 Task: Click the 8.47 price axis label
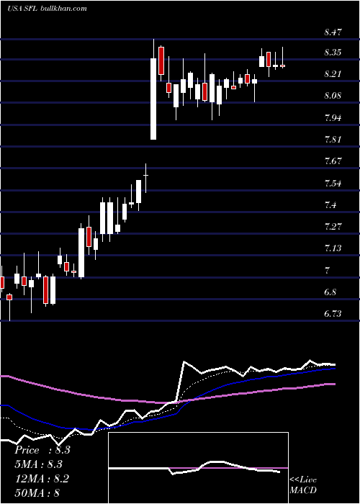(x=333, y=32)
